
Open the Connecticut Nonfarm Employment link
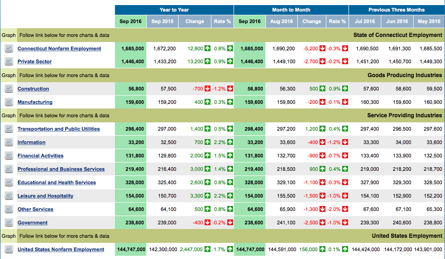point(59,48)
